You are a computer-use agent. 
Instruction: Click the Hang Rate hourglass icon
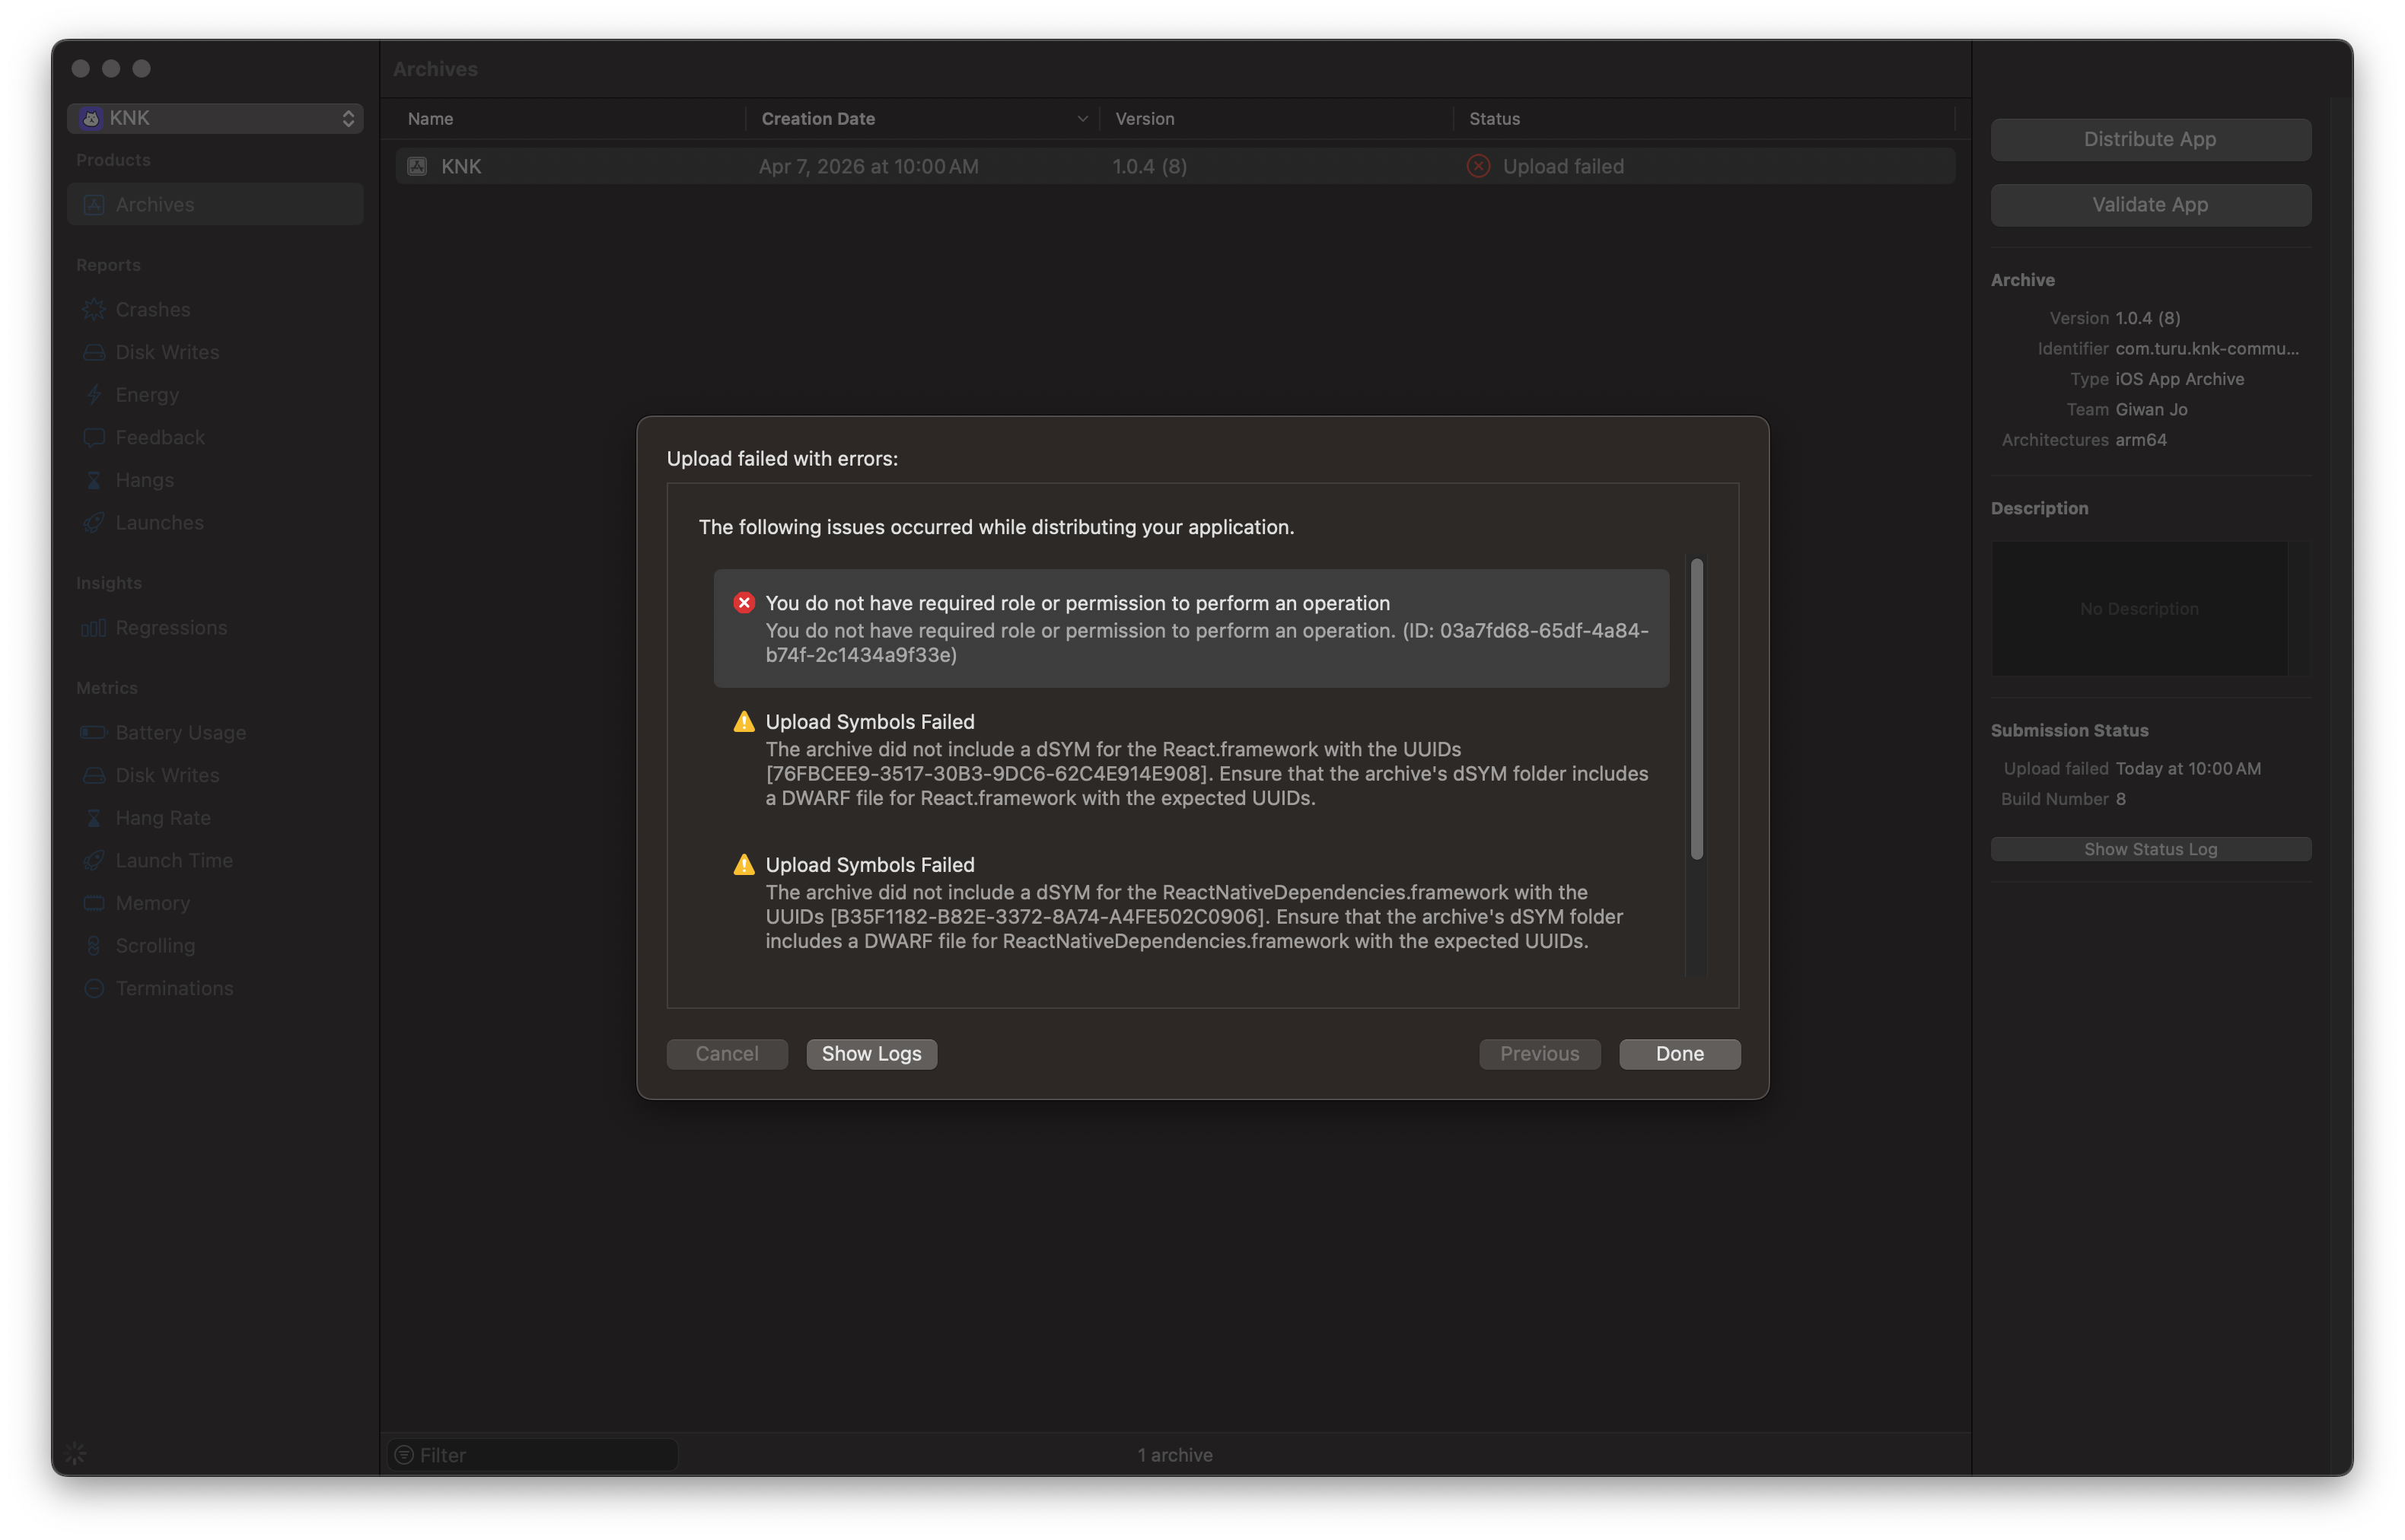click(x=94, y=818)
